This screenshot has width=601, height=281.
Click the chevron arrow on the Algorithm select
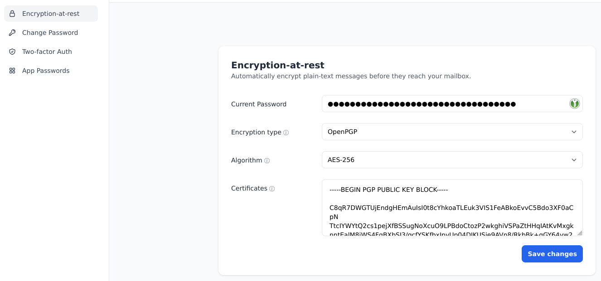[574, 160]
